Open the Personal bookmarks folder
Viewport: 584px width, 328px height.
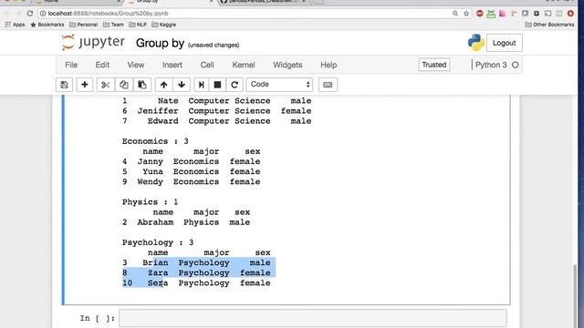click(x=83, y=25)
